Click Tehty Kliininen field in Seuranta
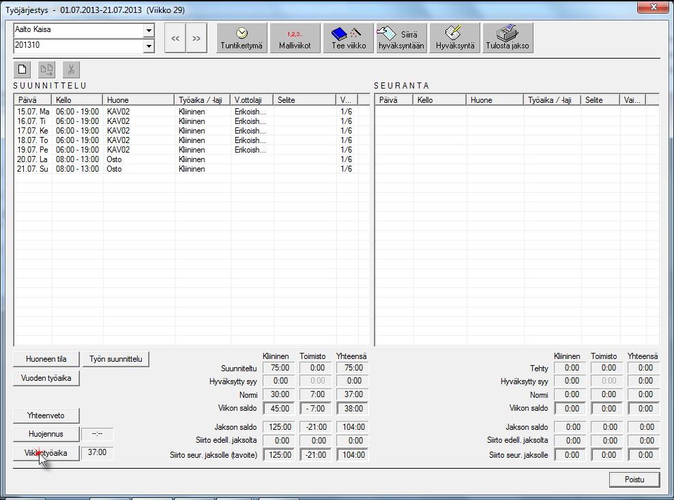Screen dimensions: 674x500 (570, 368)
